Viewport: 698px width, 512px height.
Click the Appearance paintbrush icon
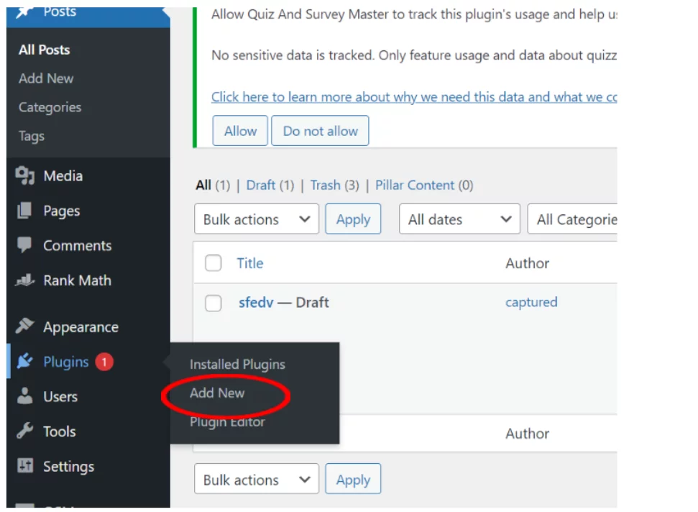25,326
